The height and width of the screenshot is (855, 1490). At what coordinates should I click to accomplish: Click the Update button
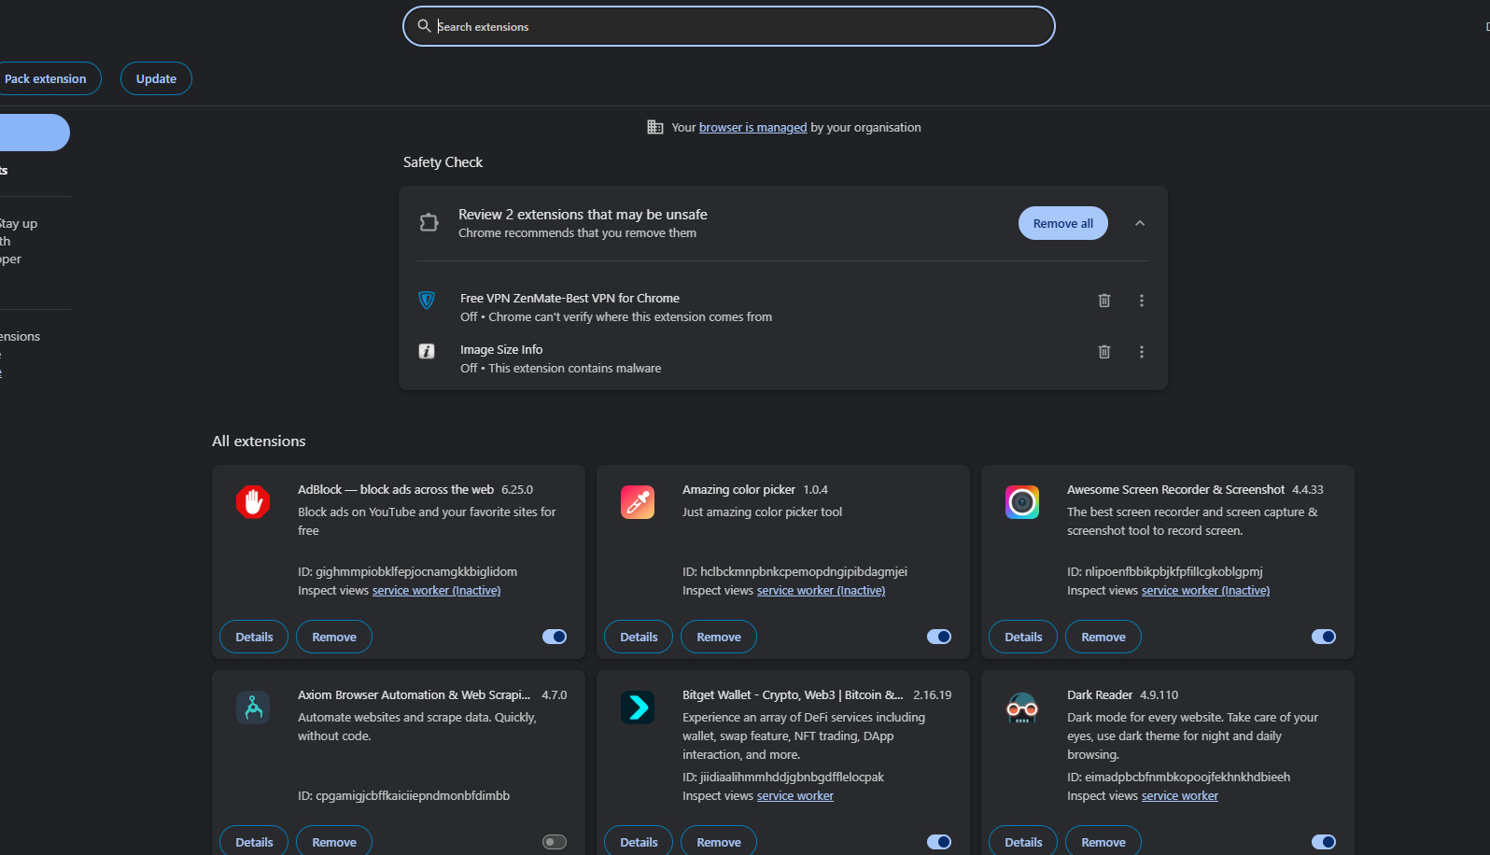(156, 78)
